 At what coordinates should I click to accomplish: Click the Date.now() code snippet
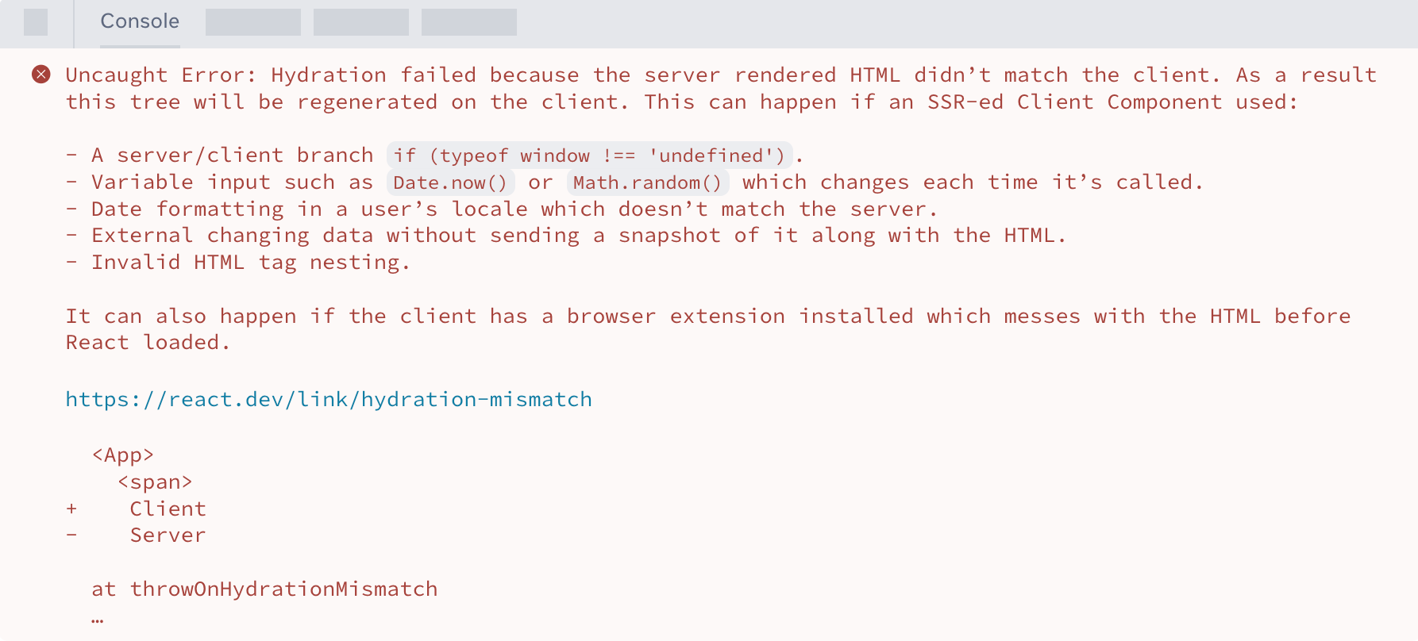[450, 182]
